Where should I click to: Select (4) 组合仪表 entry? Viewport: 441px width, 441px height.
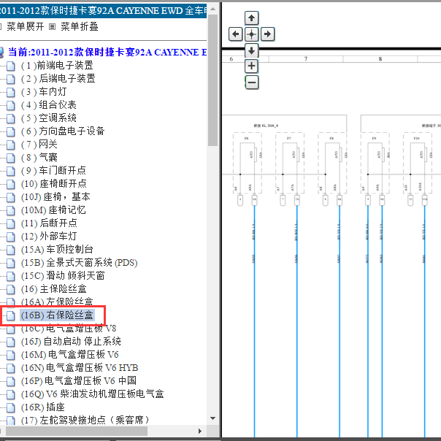pyautogui.click(x=49, y=105)
